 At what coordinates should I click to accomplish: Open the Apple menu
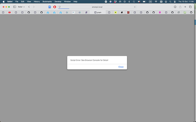tap(4, 2)
